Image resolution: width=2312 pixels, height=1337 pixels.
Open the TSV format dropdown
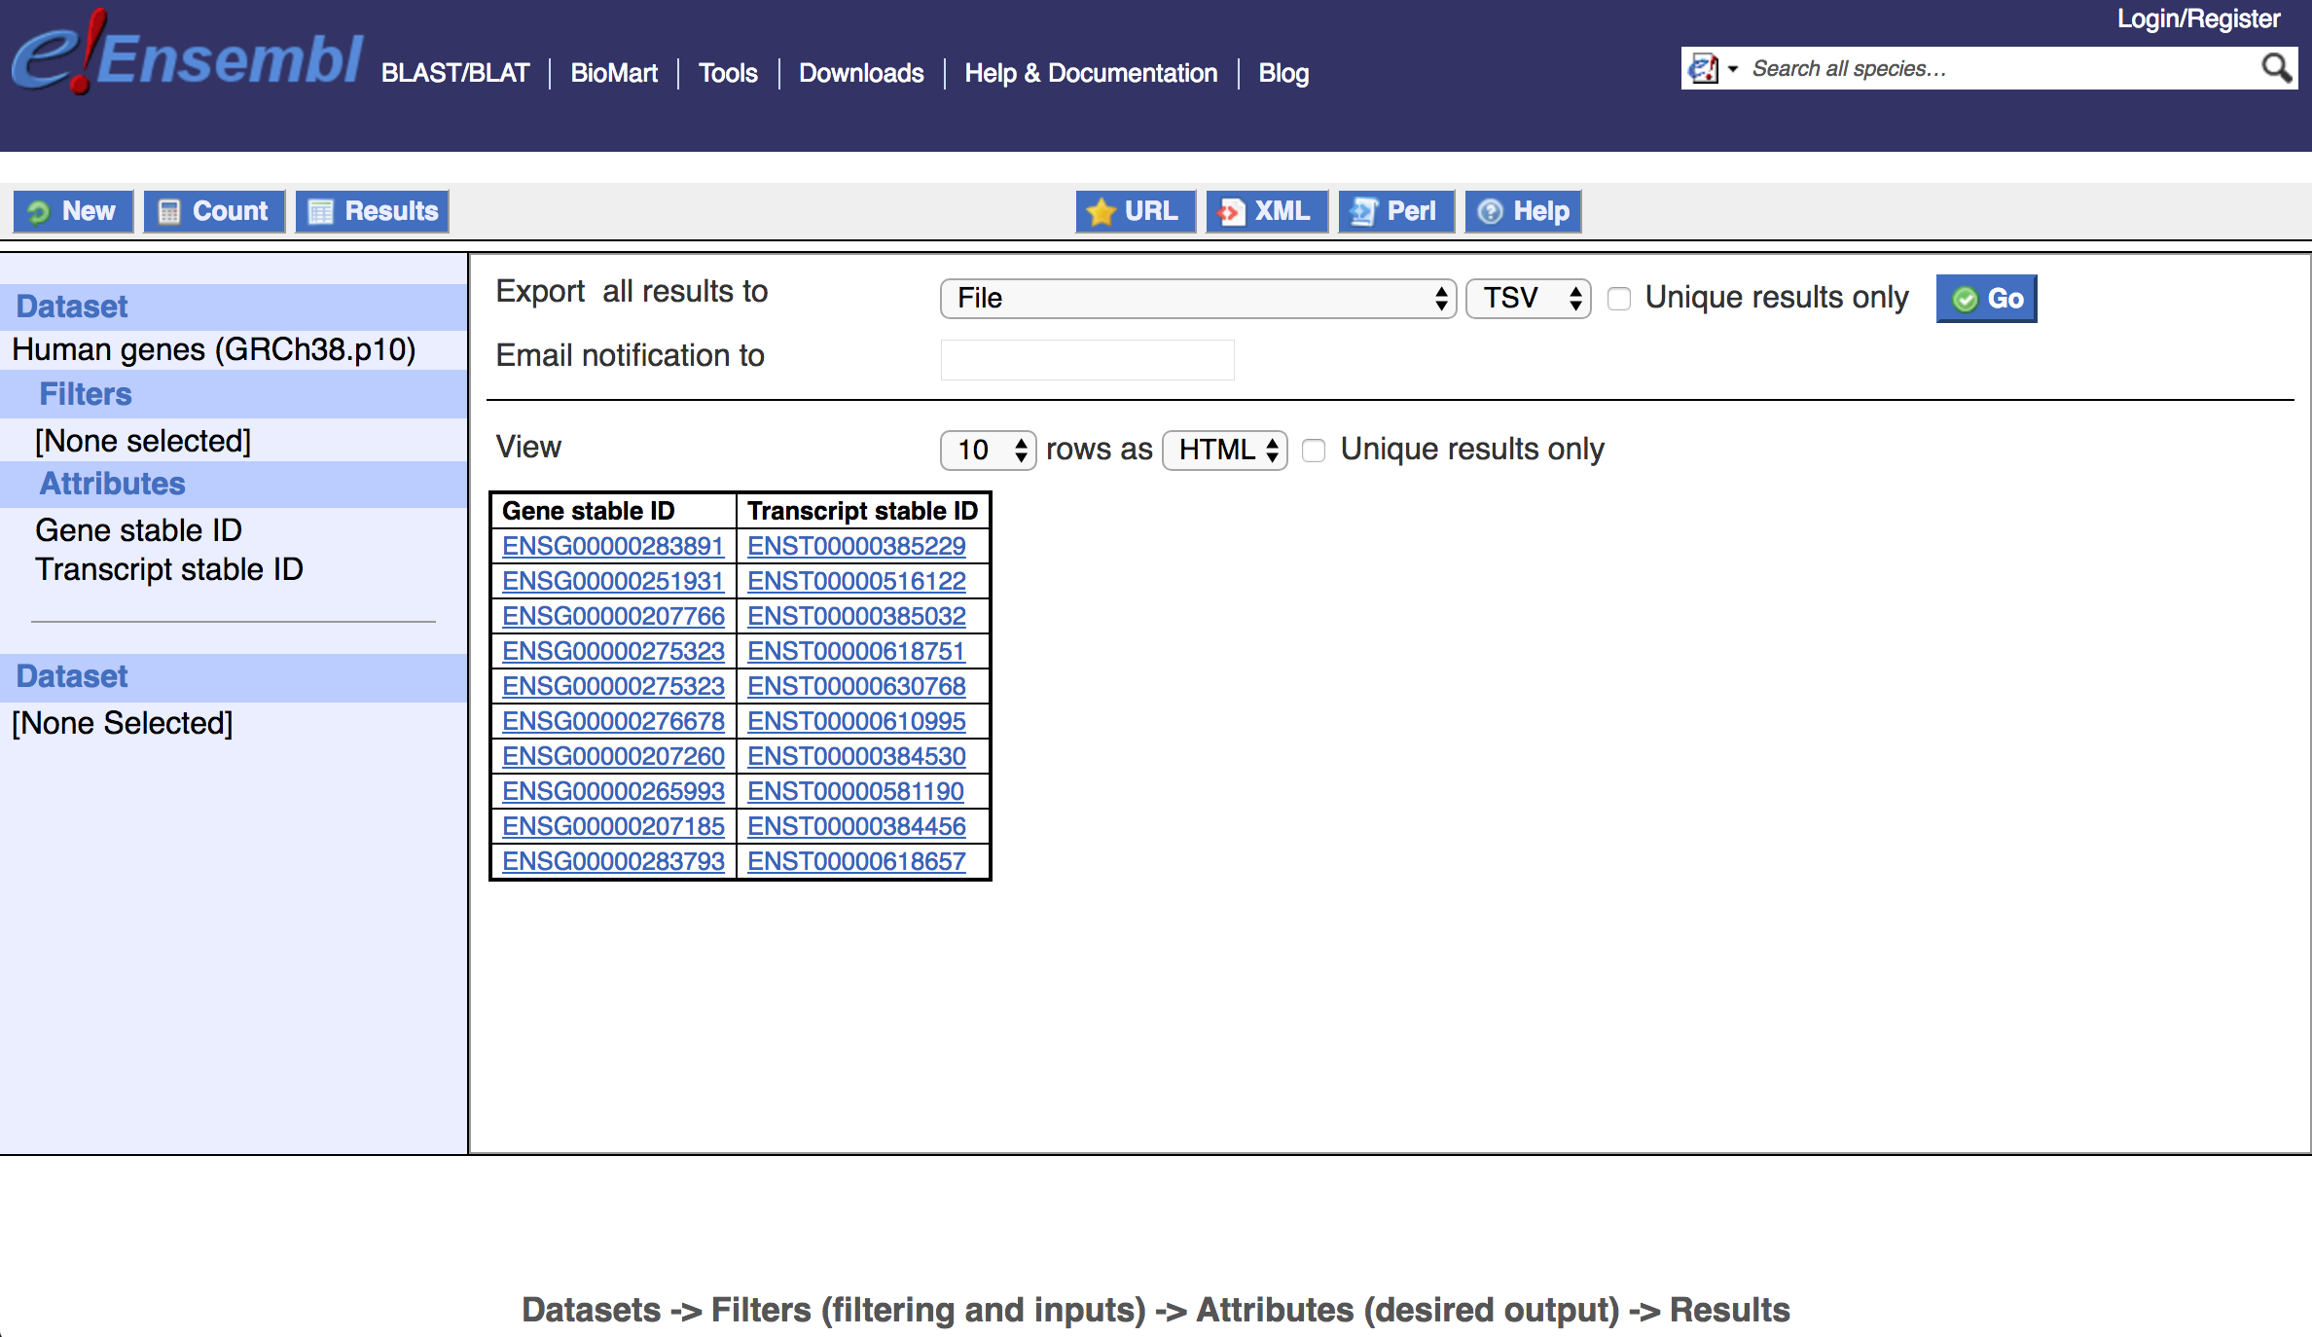click(x=1529, y=299)
